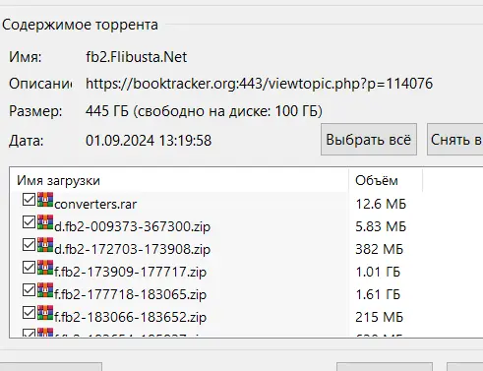
Task: Click the booktracker.org description URL
Action: [259, 84]
